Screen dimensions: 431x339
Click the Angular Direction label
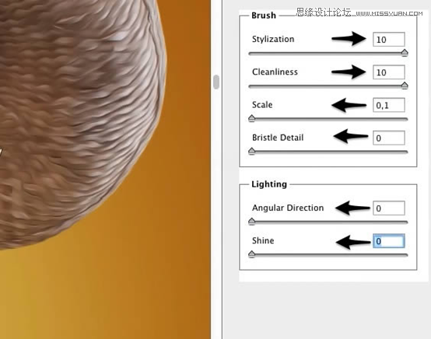pyautogui.click(x=288, y=208)
